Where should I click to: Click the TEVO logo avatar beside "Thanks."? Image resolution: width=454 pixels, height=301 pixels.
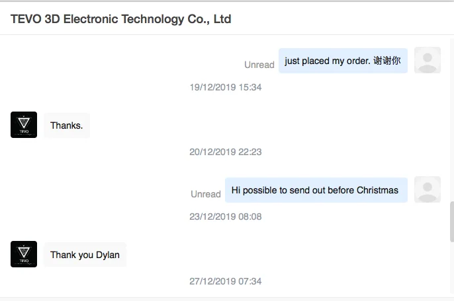24,125
